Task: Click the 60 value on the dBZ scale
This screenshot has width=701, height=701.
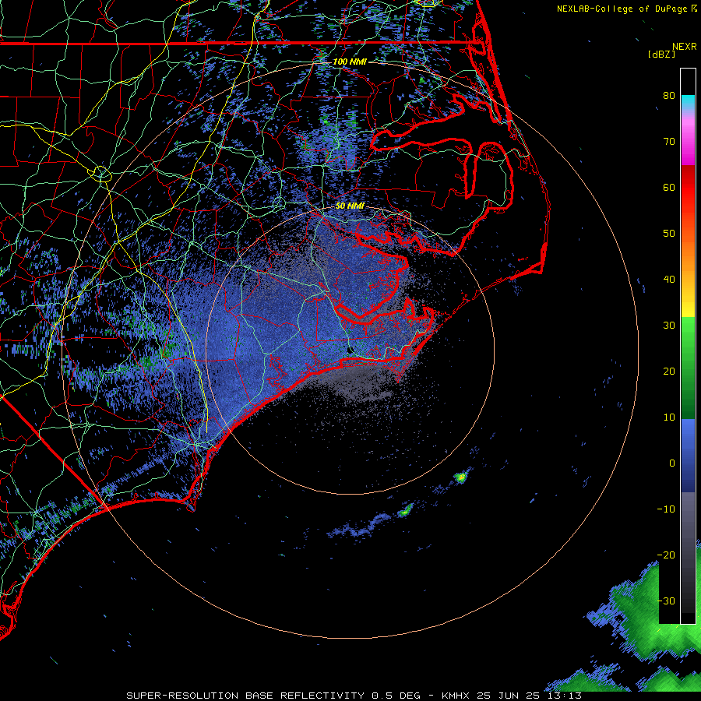Action: (669, 187)
